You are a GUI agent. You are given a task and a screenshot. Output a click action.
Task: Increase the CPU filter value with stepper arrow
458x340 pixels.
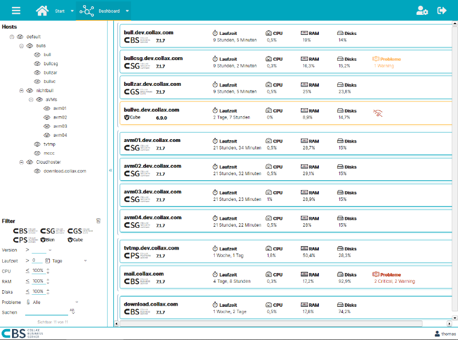click(48, 269)
